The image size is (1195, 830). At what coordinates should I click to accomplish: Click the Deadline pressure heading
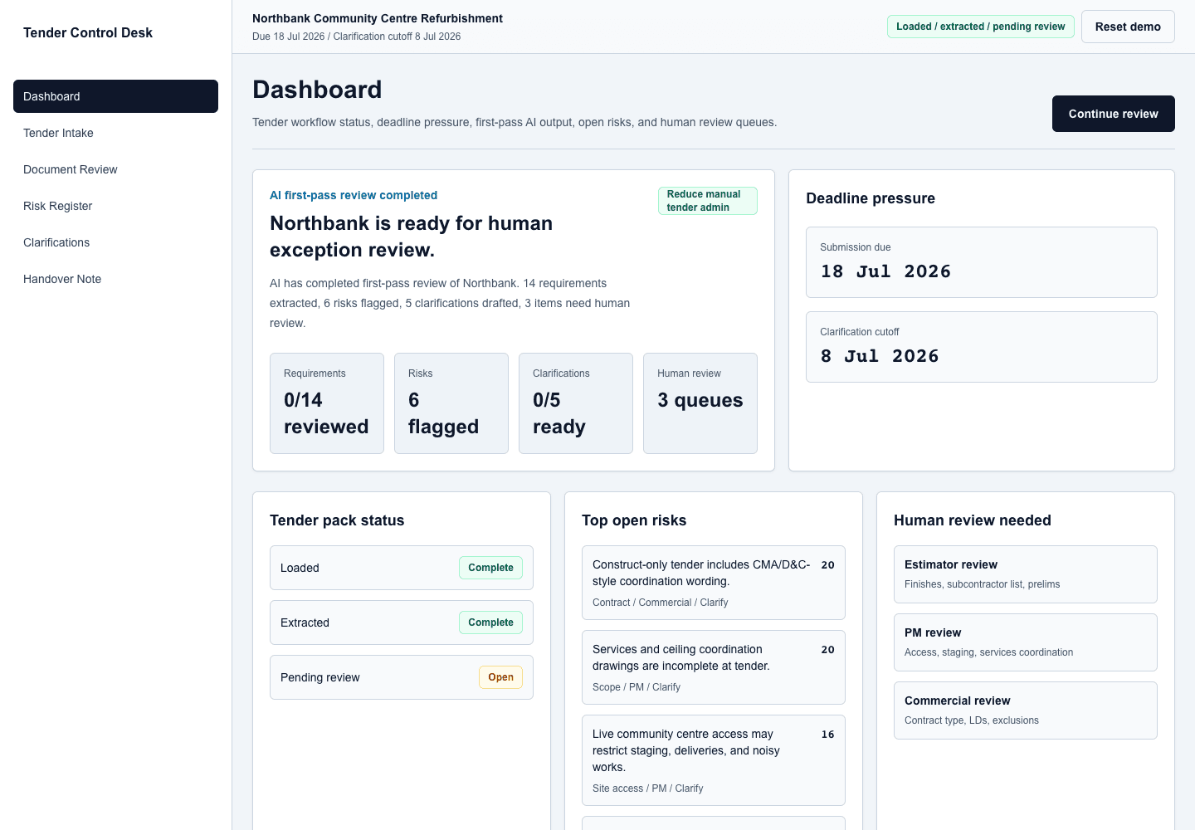pos(871,198)
